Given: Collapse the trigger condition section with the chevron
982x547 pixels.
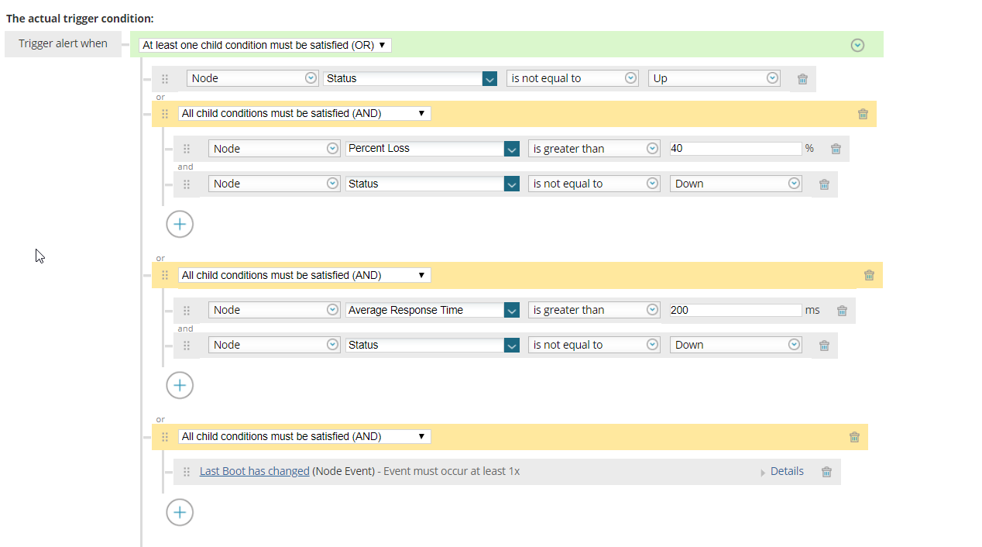Looking at the screenshot, I should (x=857, y=44).
